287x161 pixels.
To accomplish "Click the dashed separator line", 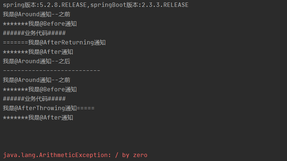I will (x=52, y=70).
